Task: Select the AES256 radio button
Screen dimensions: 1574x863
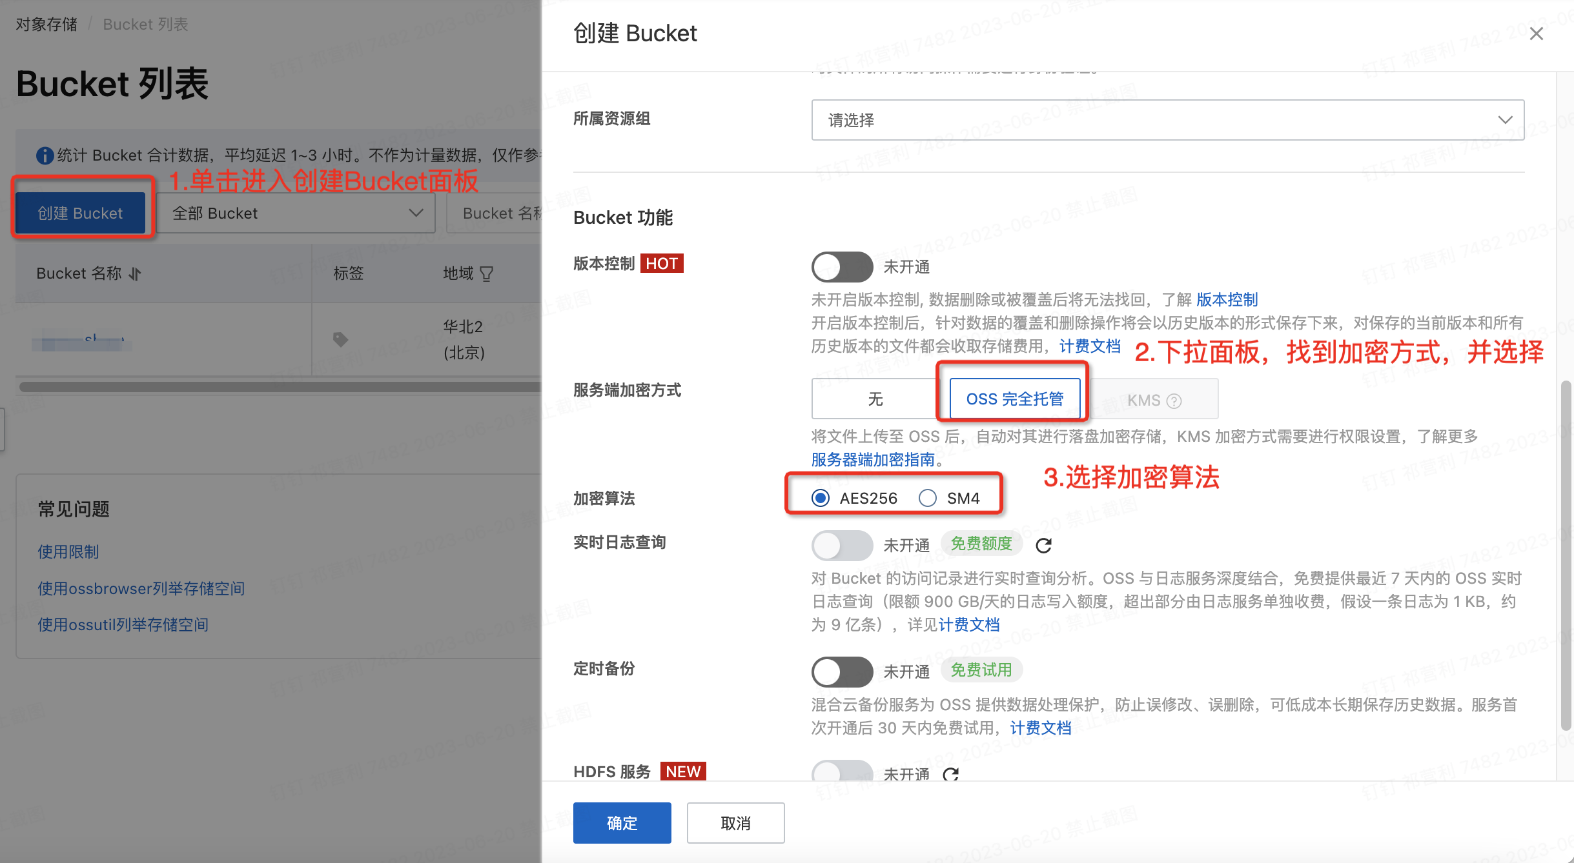Action: click(x=821, y=498)
